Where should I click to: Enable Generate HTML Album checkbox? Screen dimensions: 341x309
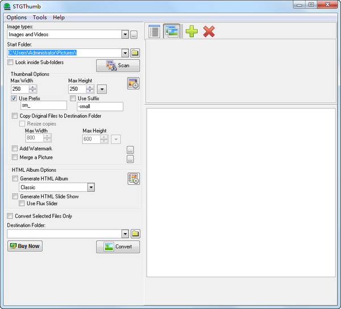pyautogui.click(x=15, y=179)
